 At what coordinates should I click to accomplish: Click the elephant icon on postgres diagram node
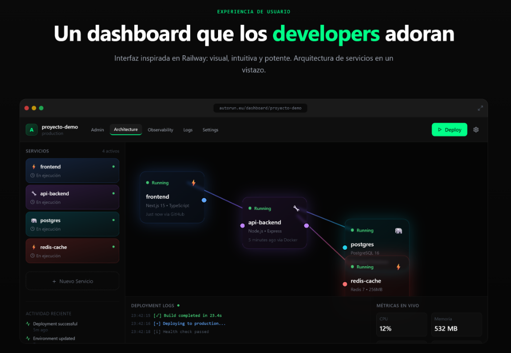click(x=399, y=231)
